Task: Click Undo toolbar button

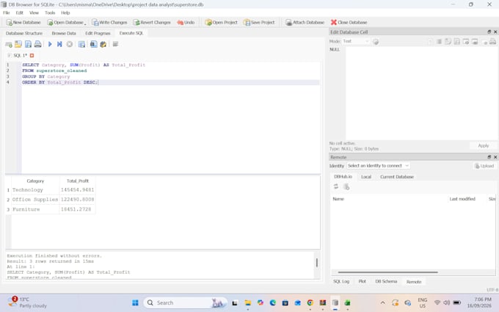Action: tap(186, 22)
